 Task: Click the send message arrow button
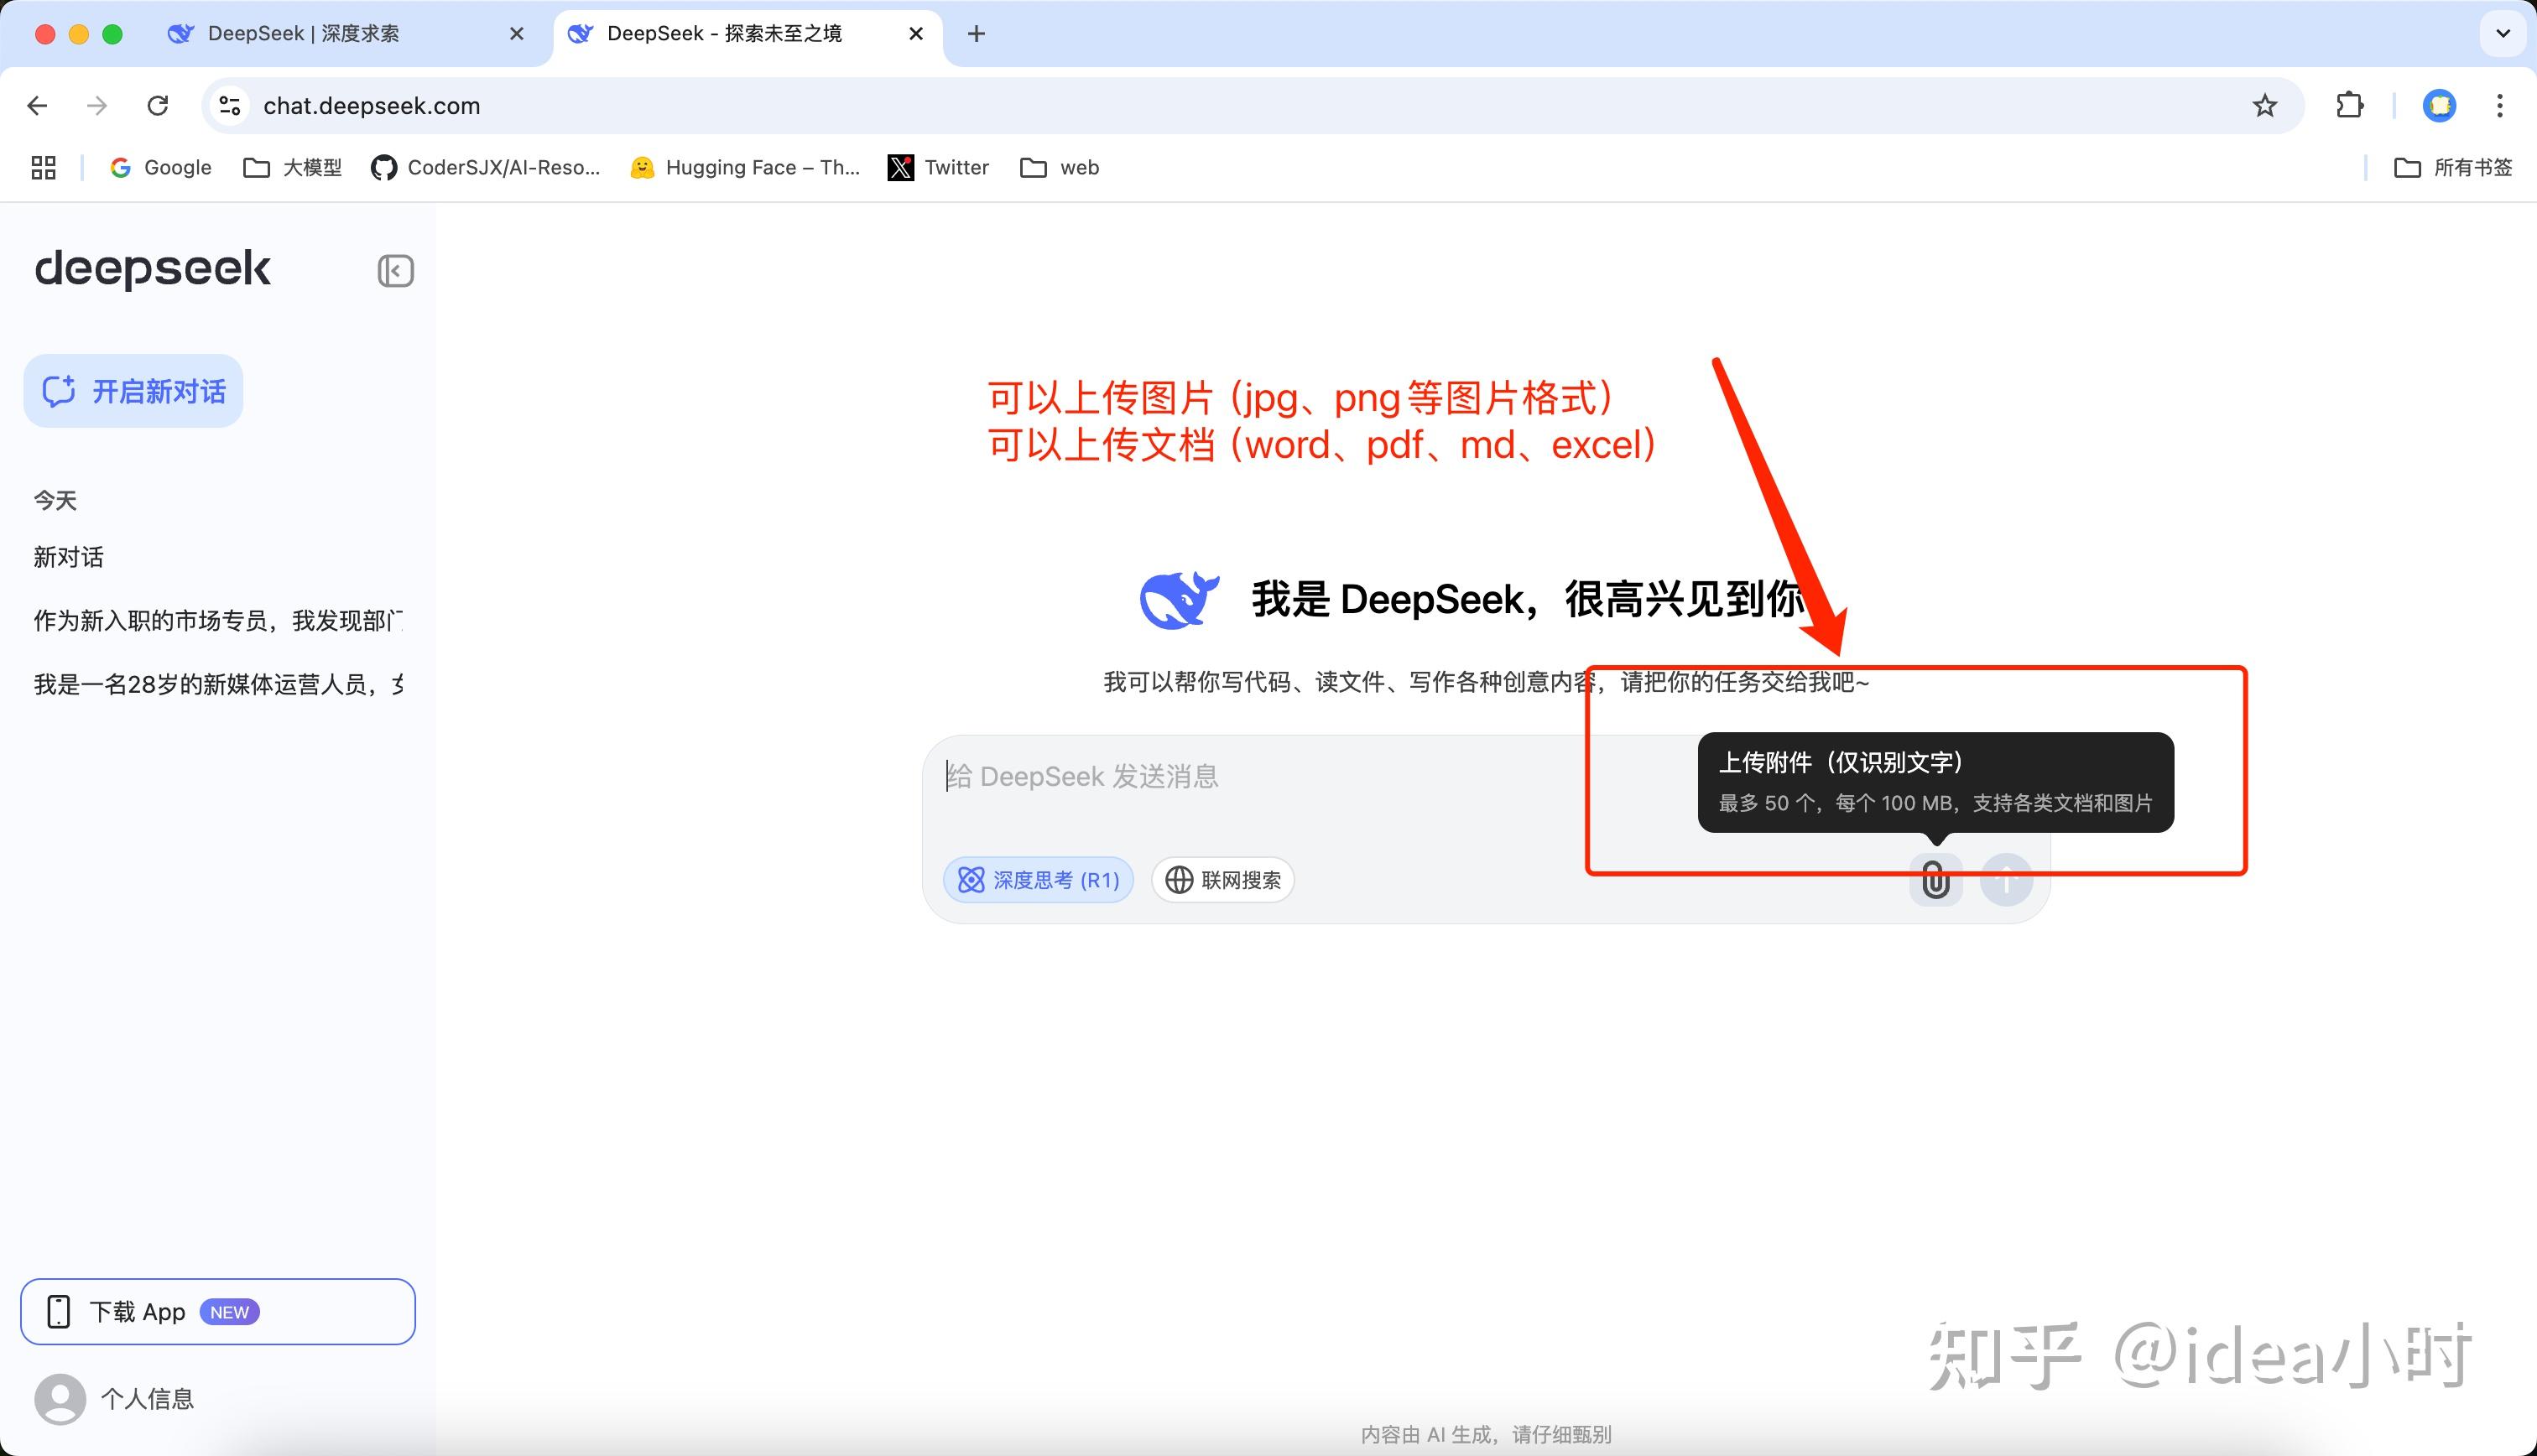2005,881
